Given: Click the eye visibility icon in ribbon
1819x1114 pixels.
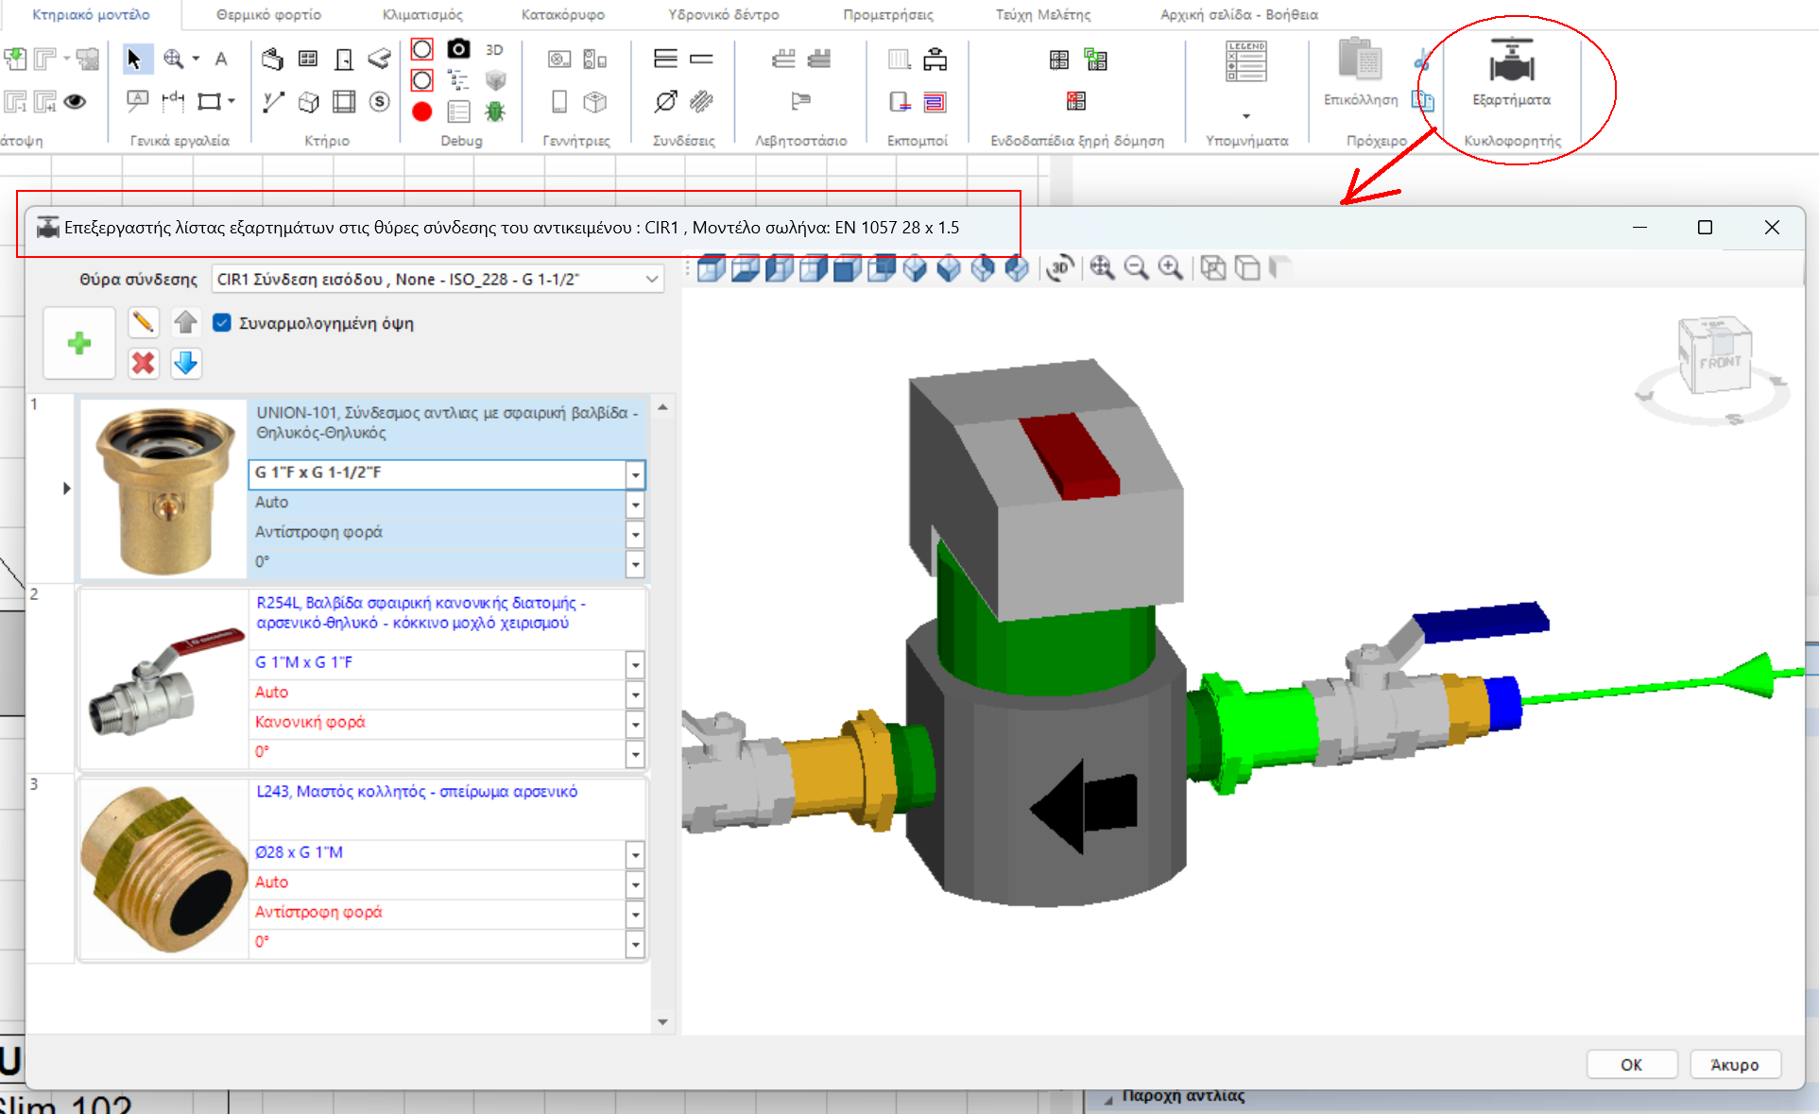Looking at the screenshot, I should 76,101.
